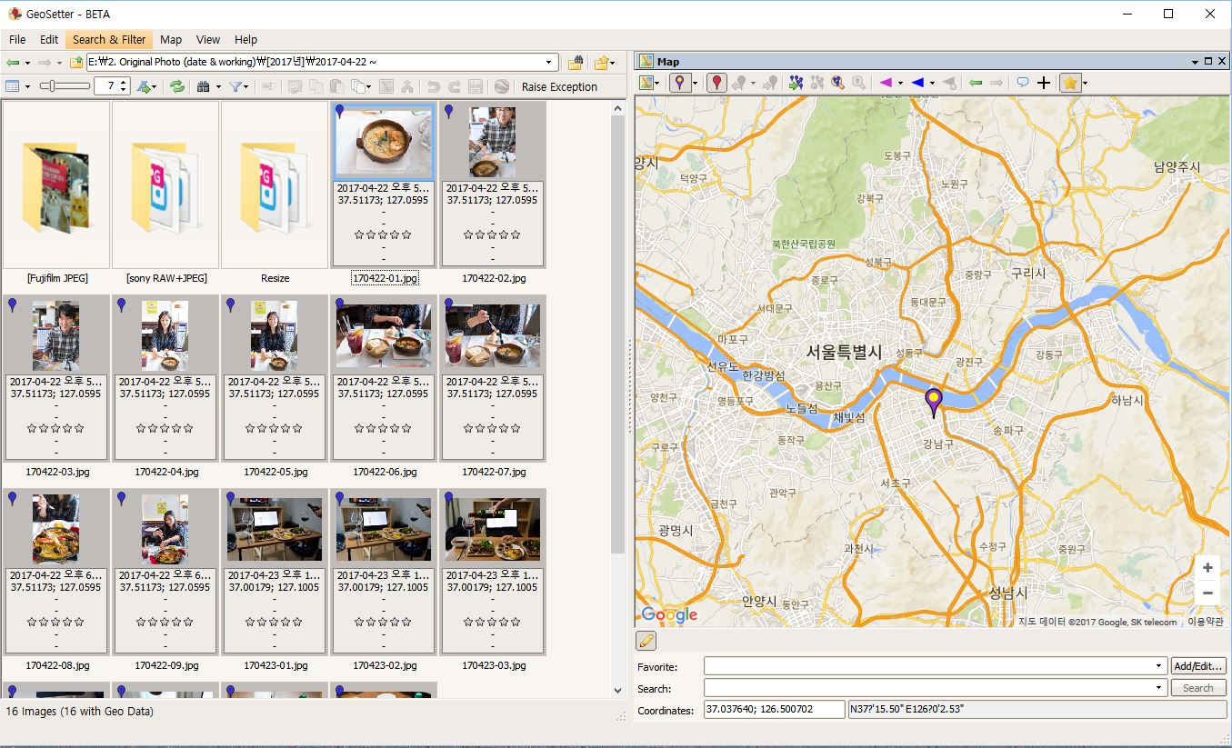Expand the folder path dropdown
The image size is (1232, 748).
pyautogui.click(x=548, y=63)
